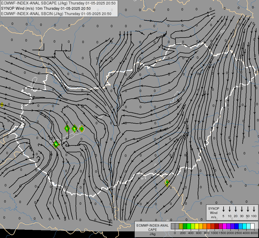The width and height of the screenshot is (259, 238).
Task: Select the middle of three diamonds above the lake
Action: click(x=75, y=128)
